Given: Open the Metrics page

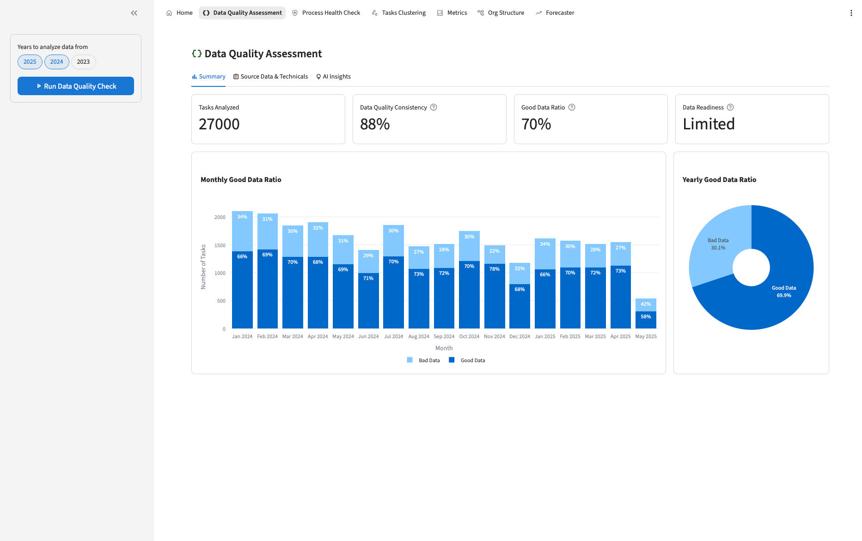Looking at the screenshot, I should 452,13.
